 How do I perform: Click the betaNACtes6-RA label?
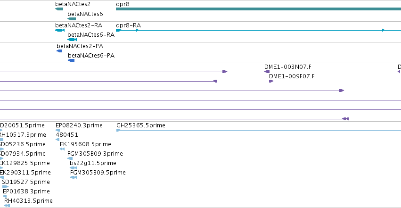coord(91,35)
